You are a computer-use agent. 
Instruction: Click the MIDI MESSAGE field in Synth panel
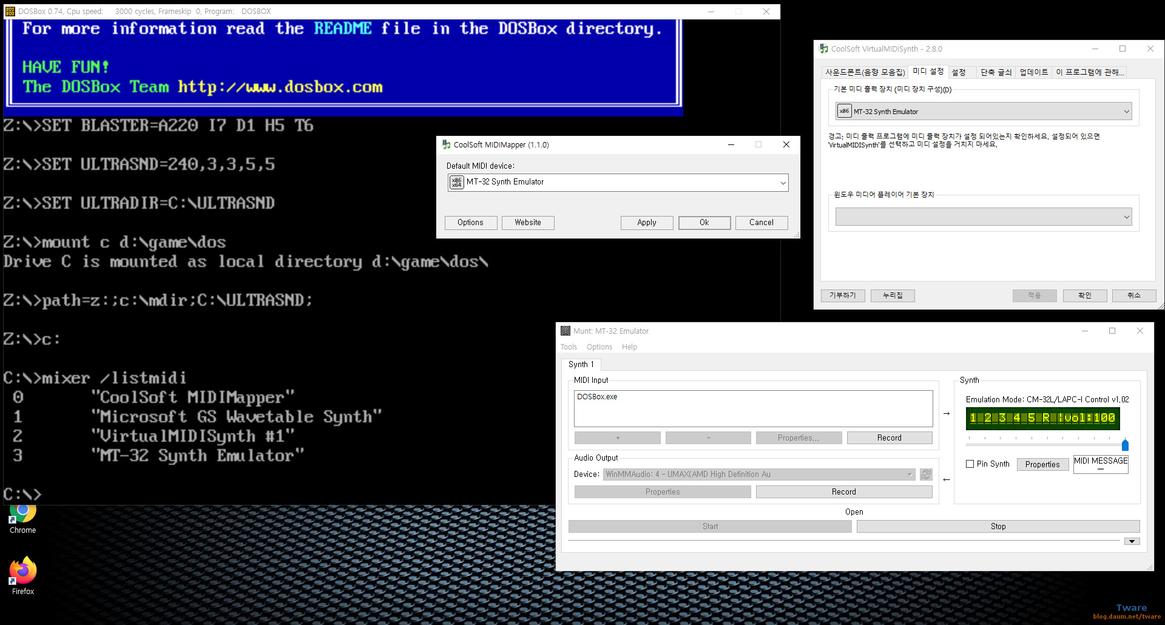pyautogui.click(x=1101, y=464)
